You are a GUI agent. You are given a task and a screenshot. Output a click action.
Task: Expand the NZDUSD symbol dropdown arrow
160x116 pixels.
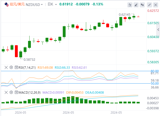[42, 5]
